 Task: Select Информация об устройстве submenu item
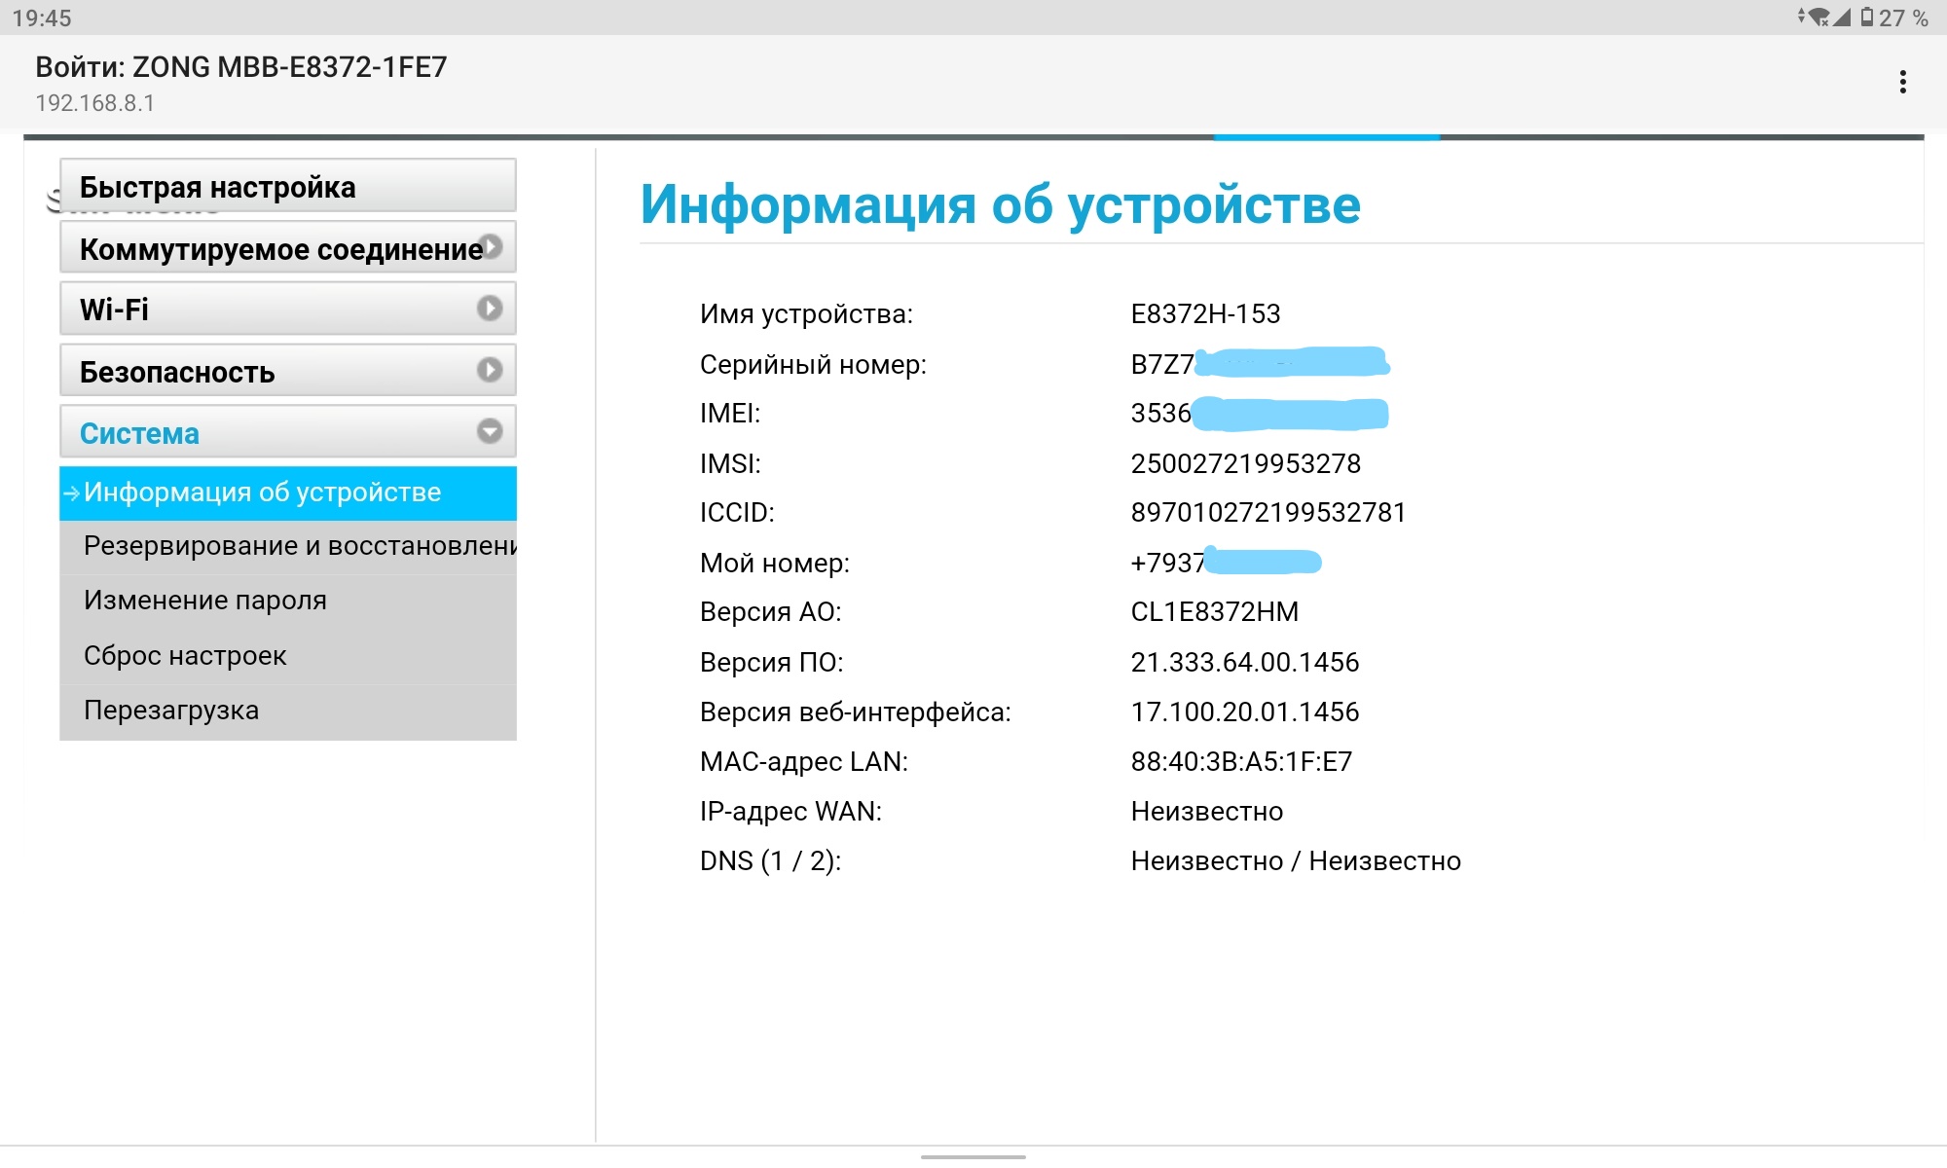click(x=288, y=493)
